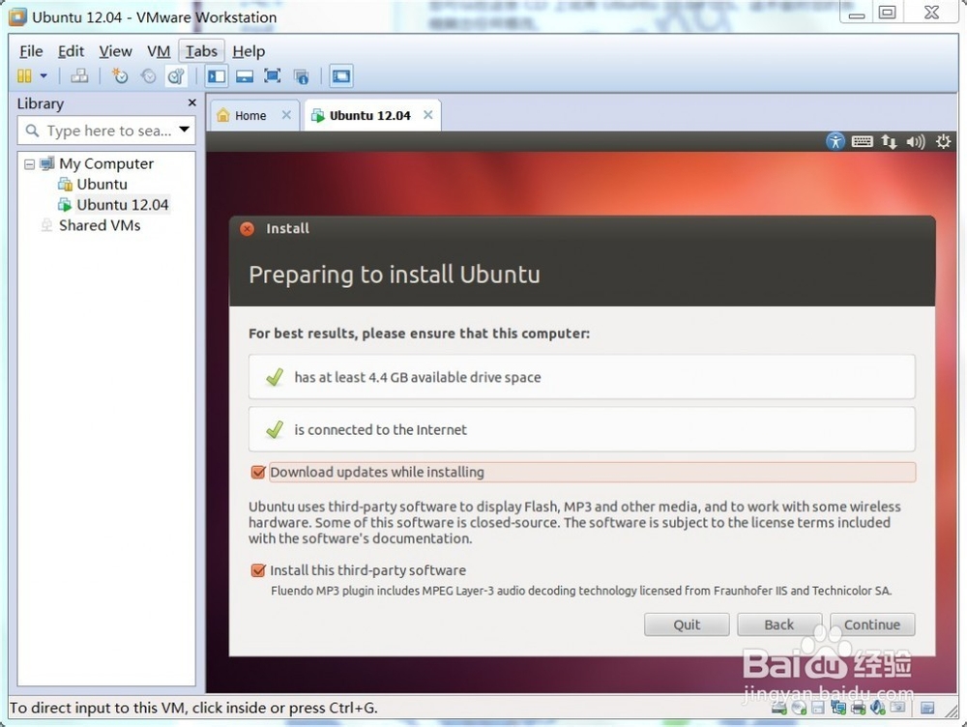Collapse the My Computer tree node

(x=30, y=164)
